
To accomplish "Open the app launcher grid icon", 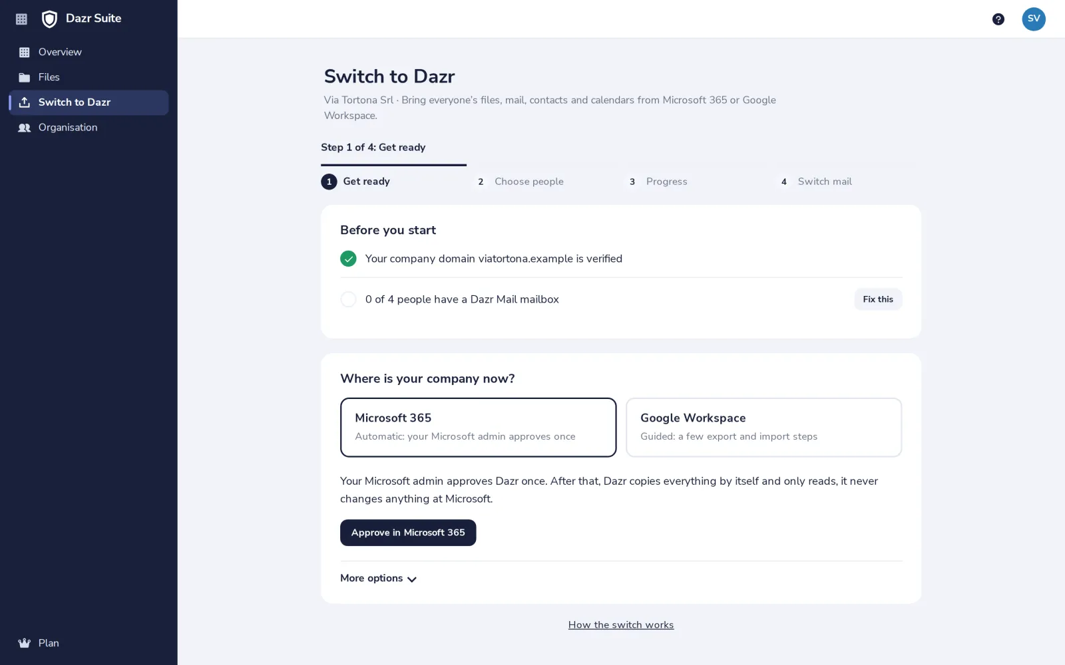I will click(x=21, y=19).
